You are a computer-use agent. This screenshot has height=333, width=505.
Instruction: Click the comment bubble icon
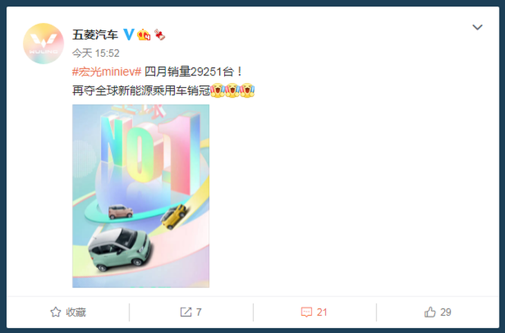click(306, 312)
